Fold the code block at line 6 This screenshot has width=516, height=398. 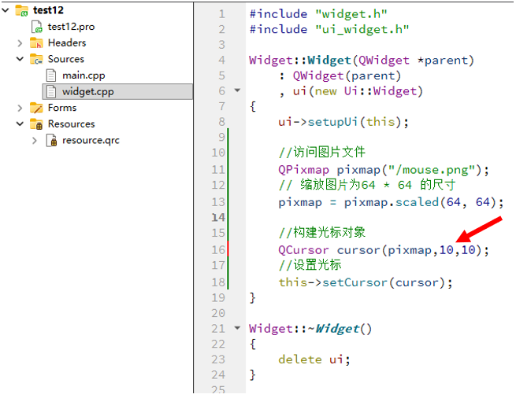click(237, 90)
